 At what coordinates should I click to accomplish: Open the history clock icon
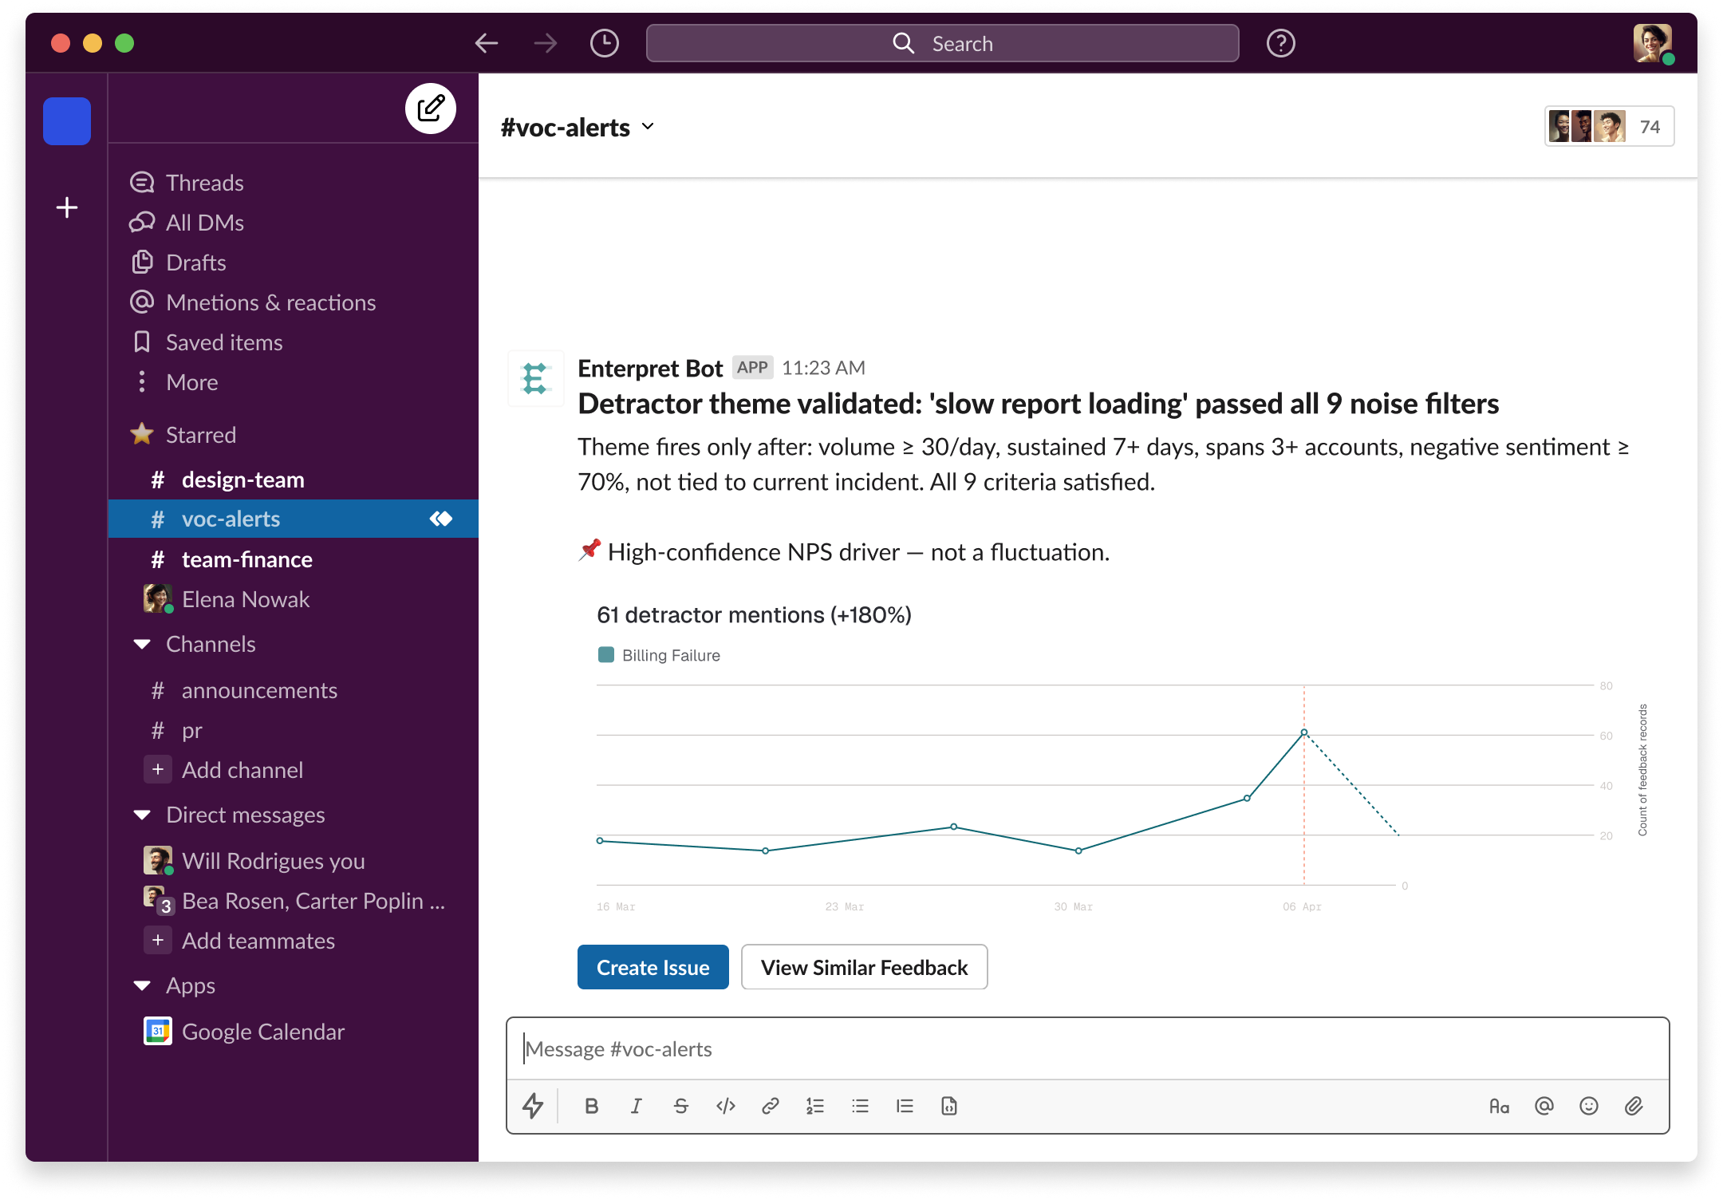[604, 43]
